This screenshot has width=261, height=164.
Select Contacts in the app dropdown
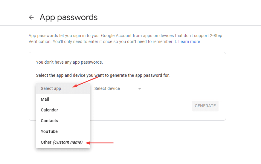coord(49,121)
